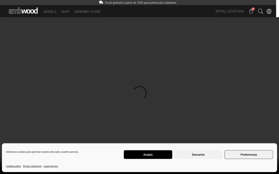Open the Cookies policy link
This screenshot has width=279, height=174.
[13, 166]
